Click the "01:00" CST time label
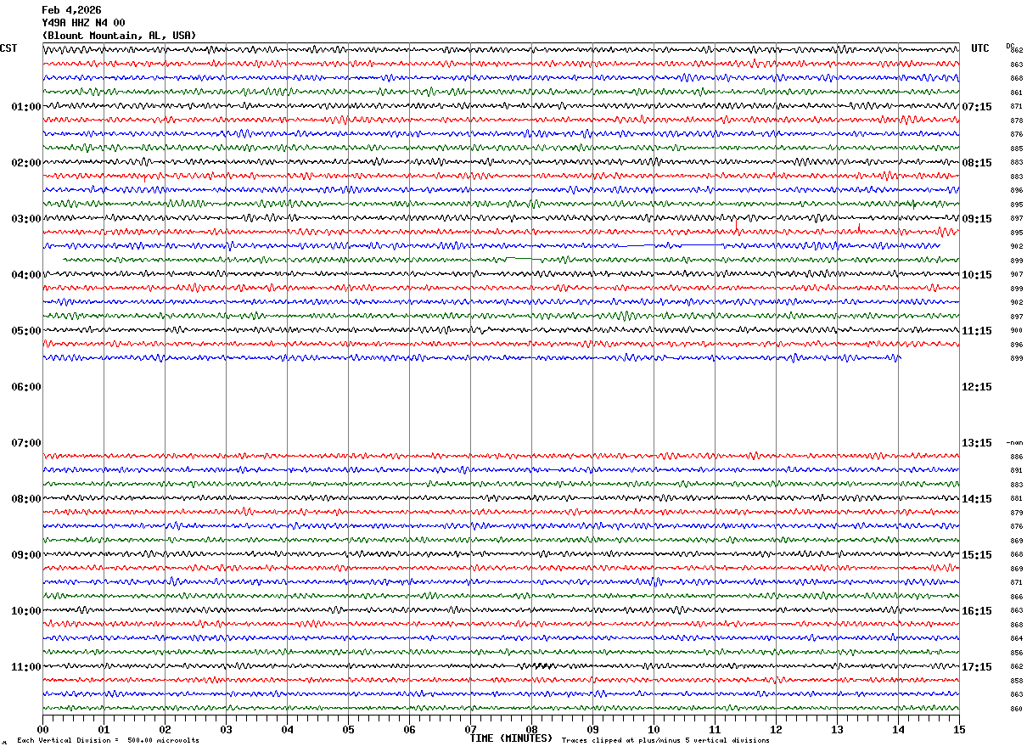 click(x=26, y=107)
